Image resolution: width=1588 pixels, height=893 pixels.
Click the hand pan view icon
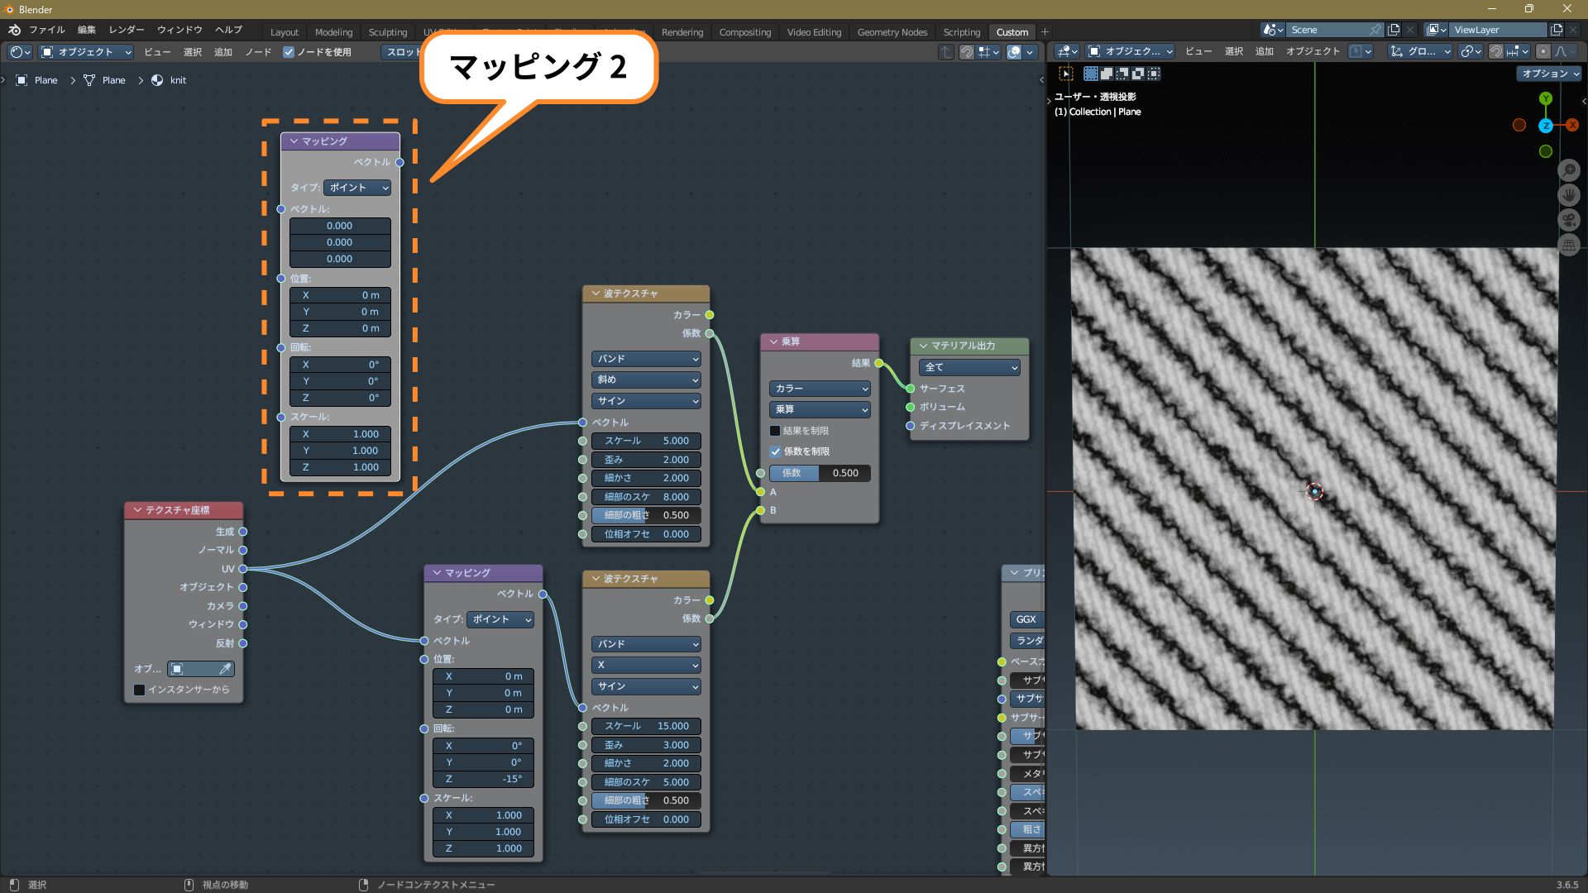(x=1568, y=195)
